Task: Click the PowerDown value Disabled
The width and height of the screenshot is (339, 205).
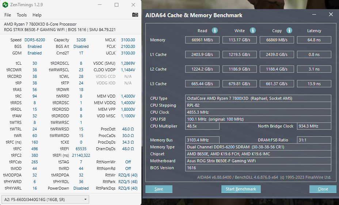Action: click(x=81, y=188)
